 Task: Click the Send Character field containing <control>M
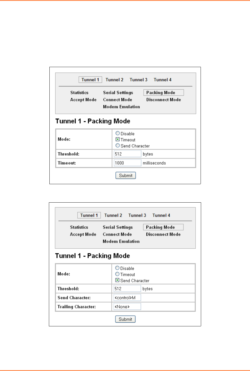click(127, 297)
